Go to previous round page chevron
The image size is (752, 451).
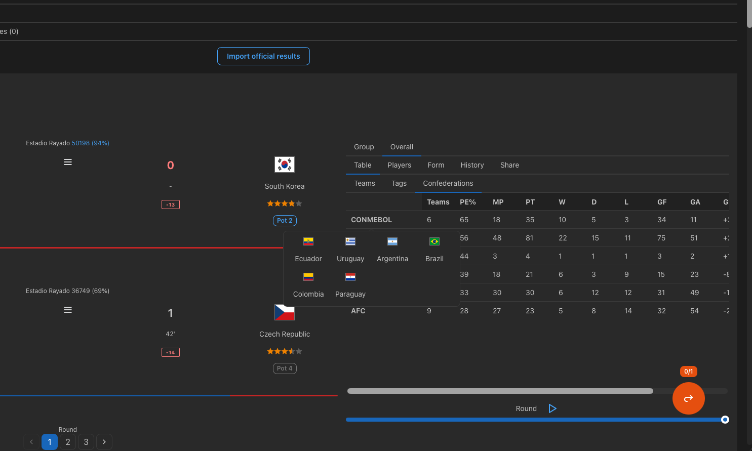tap(31, 442)
